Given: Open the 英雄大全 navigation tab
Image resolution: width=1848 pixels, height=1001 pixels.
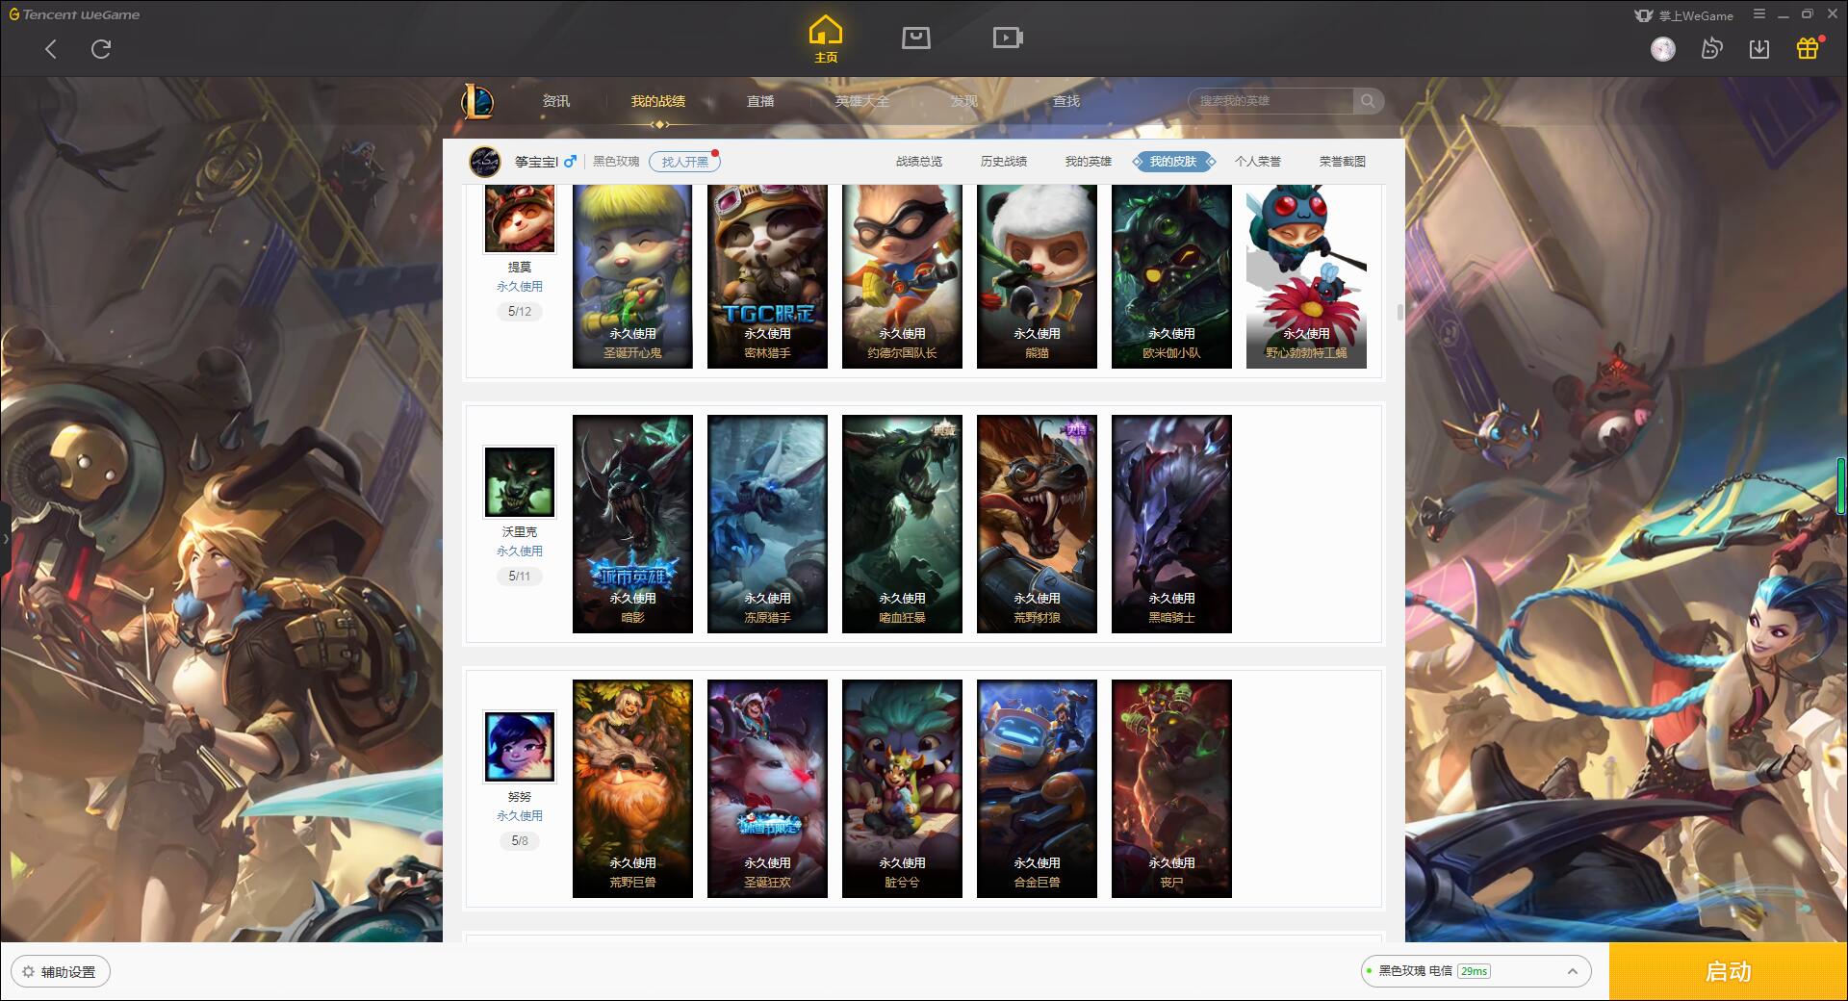Looking at the screenshot, I should coord(862,101).
